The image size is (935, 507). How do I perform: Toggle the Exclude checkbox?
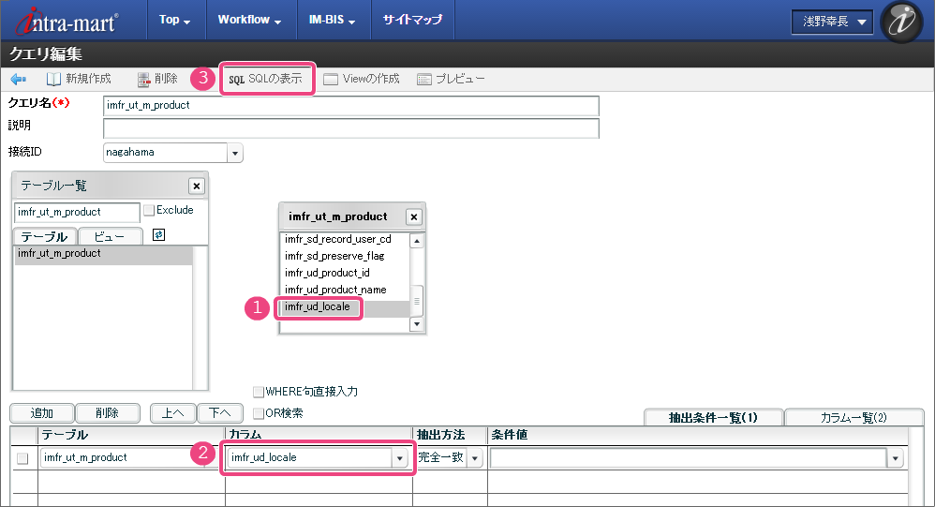(149, 210)
